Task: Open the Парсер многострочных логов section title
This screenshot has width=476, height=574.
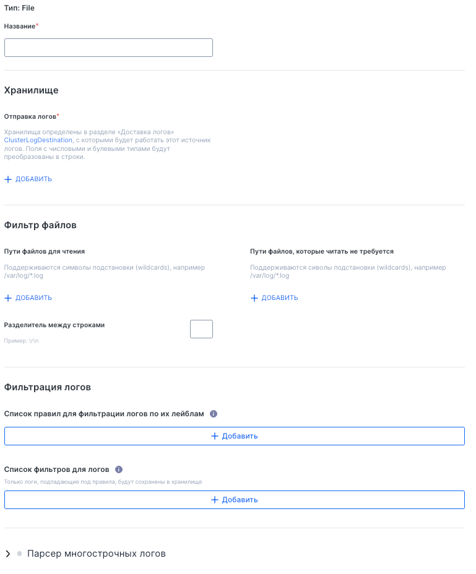Action: (x=97, y=554)
